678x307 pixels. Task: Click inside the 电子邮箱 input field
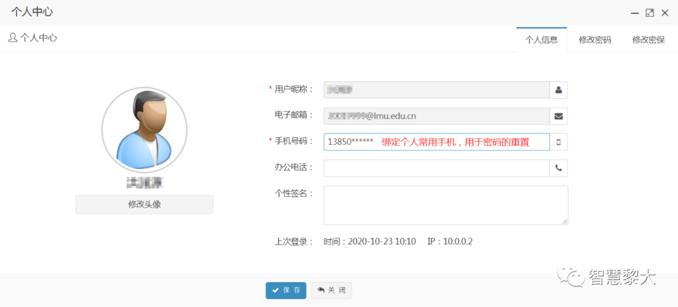pyautogui.click(x=436, y=116)
